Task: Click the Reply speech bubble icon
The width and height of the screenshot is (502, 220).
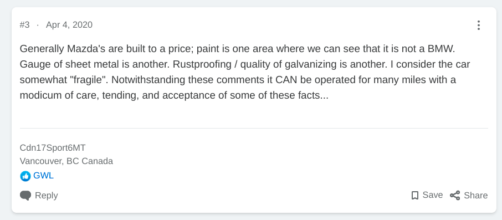Action: pos(25,196)
